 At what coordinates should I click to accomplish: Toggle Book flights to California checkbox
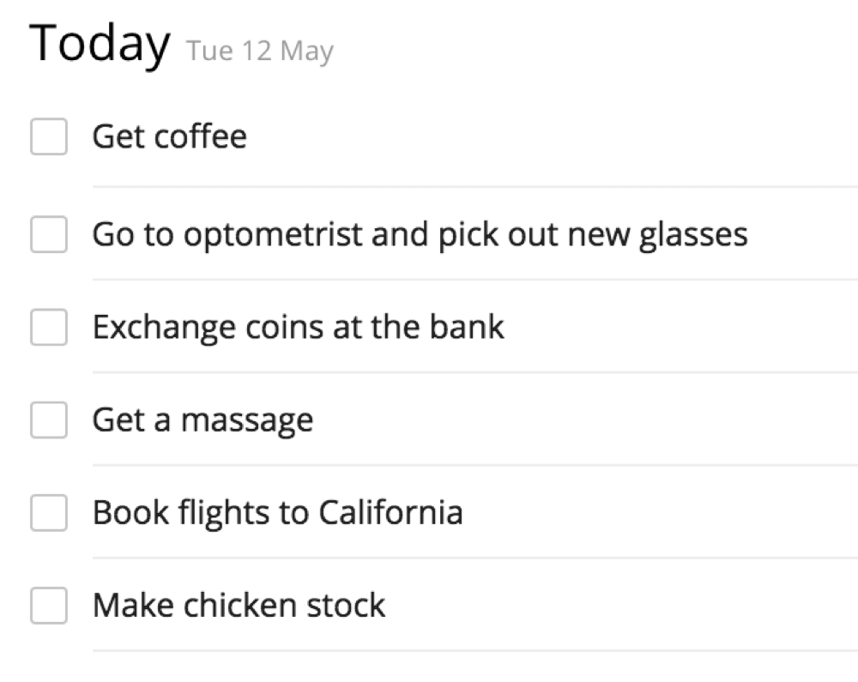pos(49,513)
